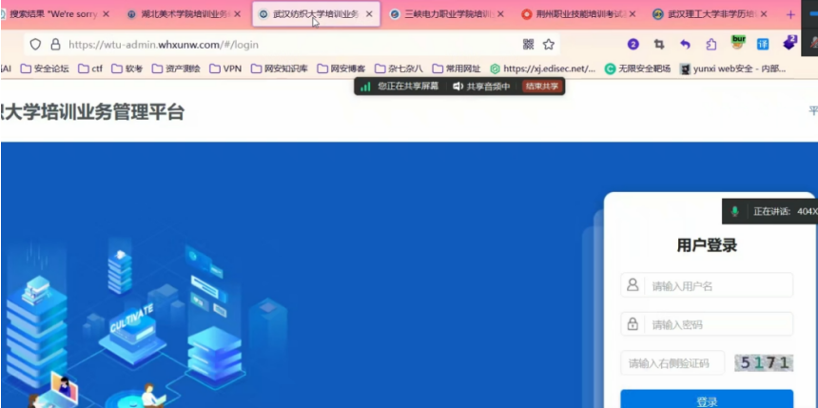
Task: Open a new browser tab with plus button
Action: [790, 14]
